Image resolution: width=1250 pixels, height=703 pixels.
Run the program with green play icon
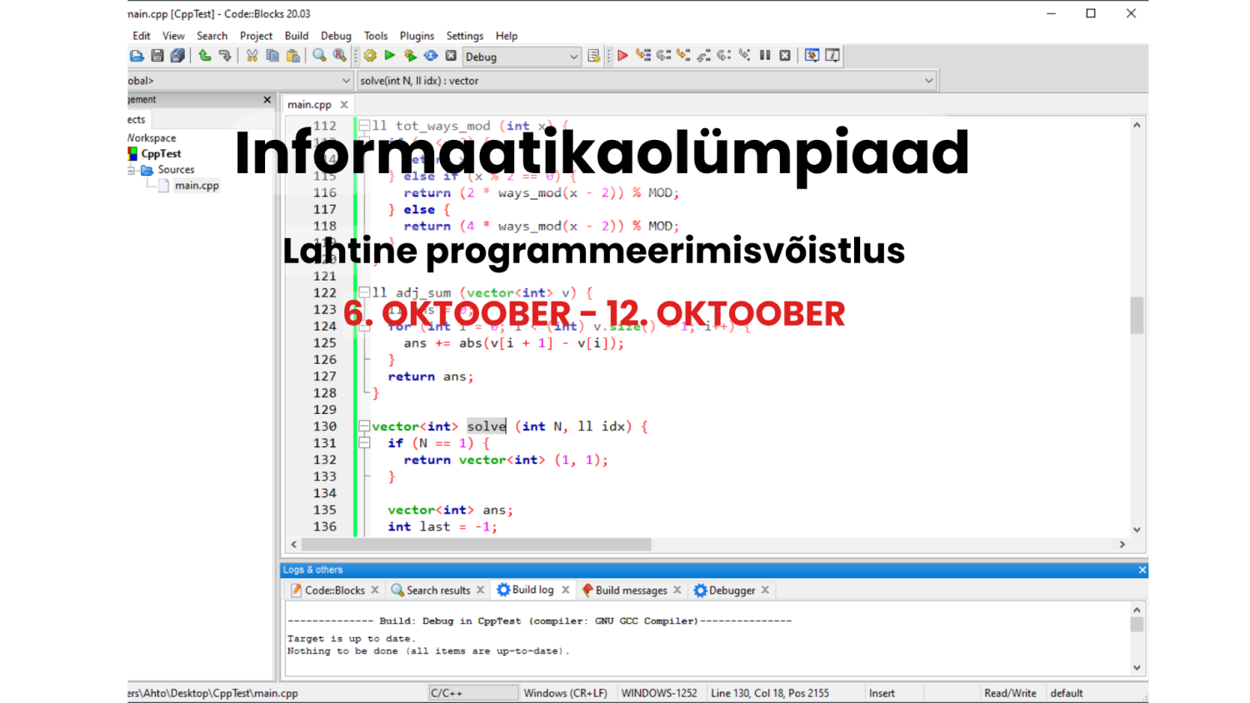point(390,56)
